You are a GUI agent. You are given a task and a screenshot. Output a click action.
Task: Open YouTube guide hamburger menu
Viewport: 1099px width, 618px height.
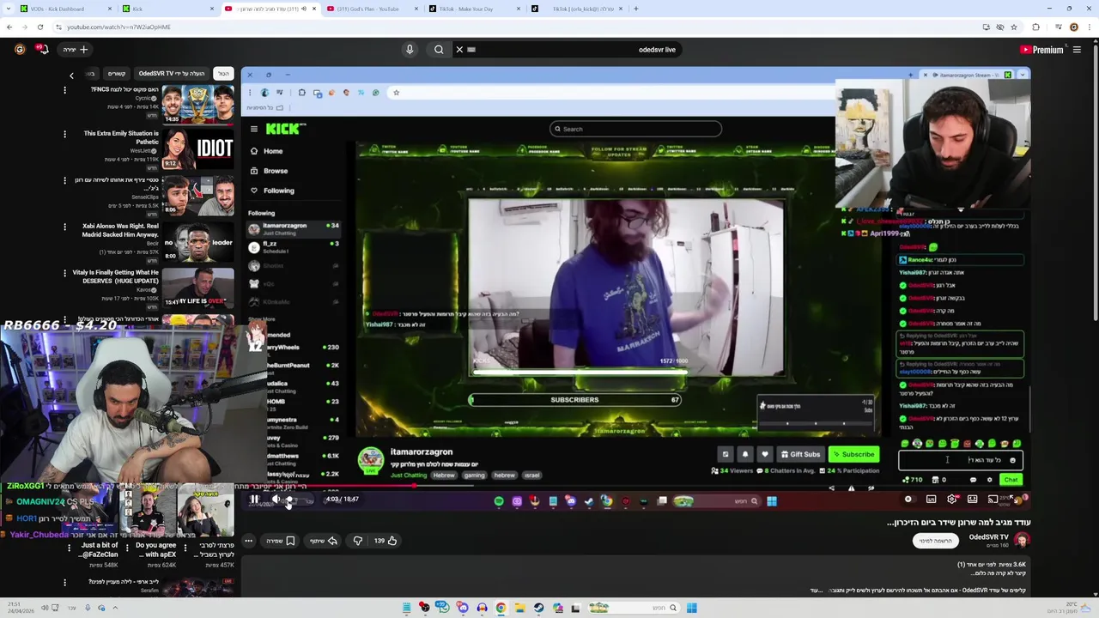1077,50
